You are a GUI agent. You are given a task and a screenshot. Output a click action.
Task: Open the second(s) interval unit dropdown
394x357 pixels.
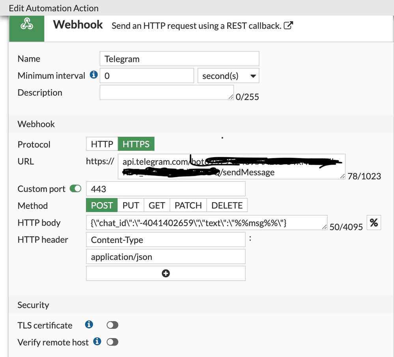(x=228, y=75)
